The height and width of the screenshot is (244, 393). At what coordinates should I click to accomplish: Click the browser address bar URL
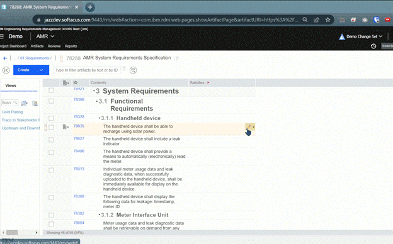tap(171, 19)
